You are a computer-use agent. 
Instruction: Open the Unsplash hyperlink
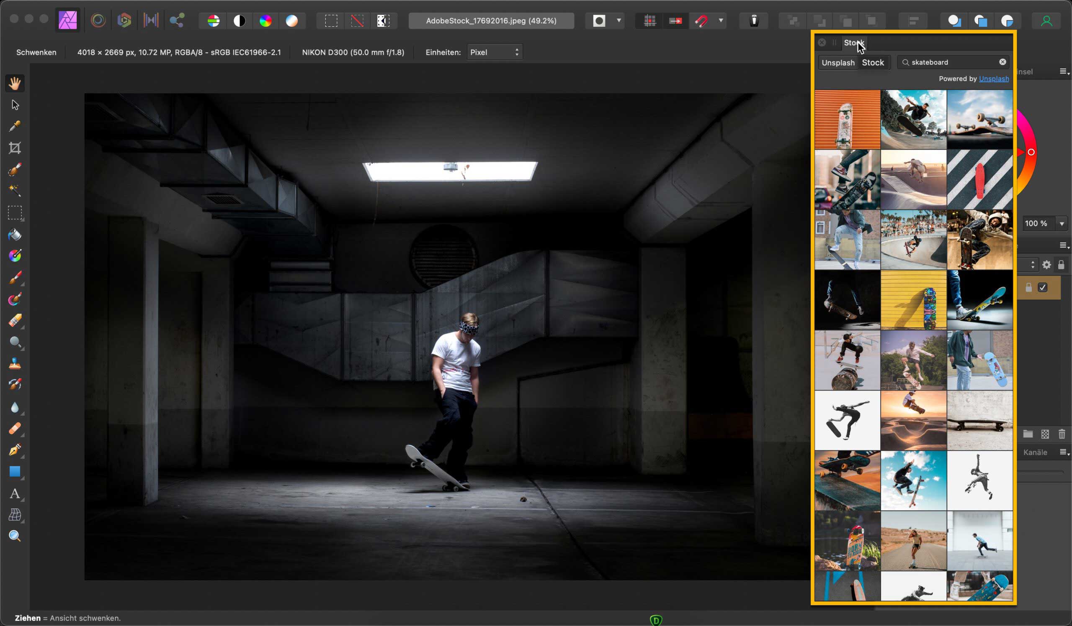click(994, 79)
